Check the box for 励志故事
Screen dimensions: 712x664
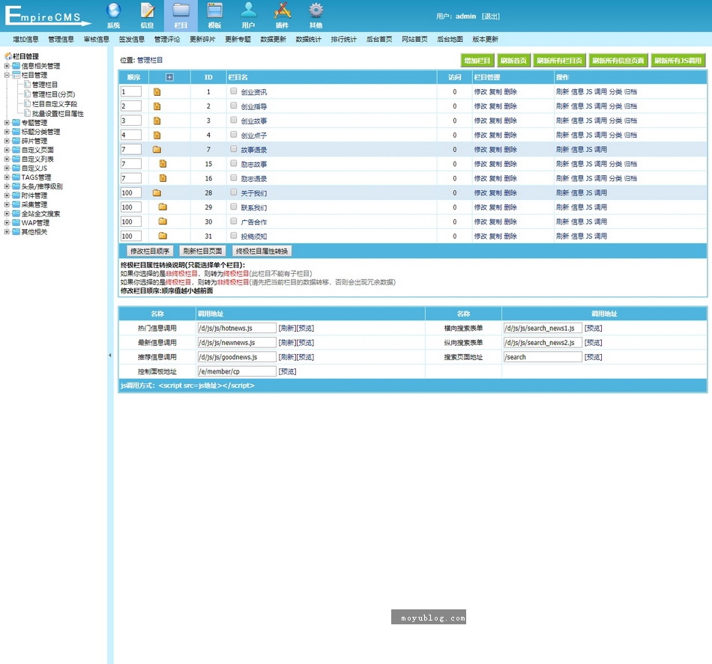pos(233,163)
